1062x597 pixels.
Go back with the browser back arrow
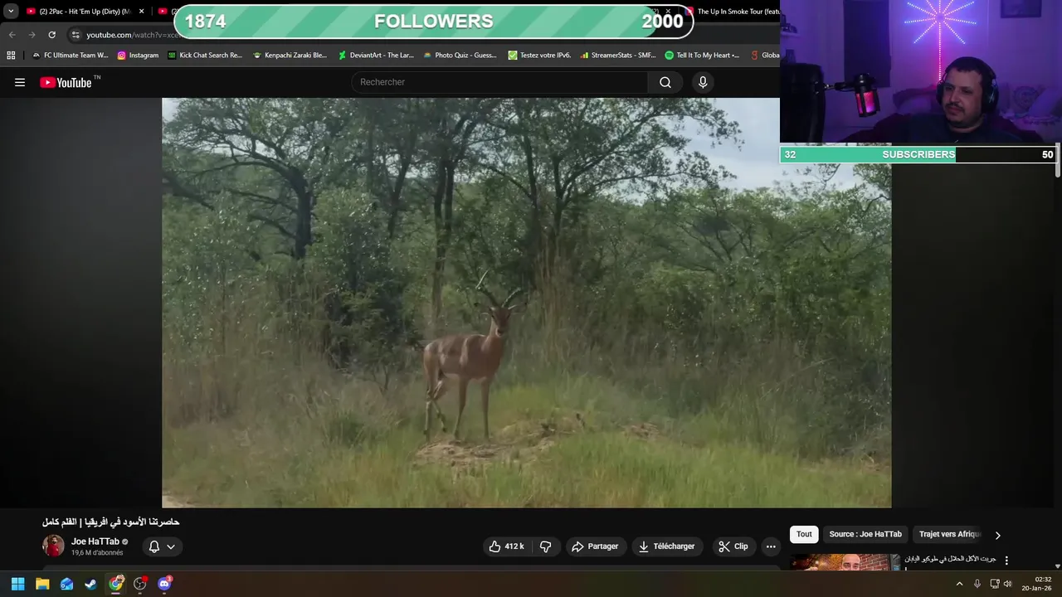tap(12, 35)
